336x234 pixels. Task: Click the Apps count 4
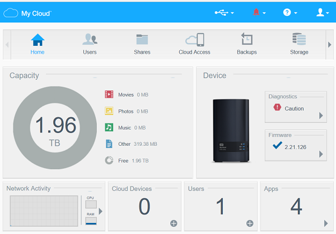pos(296,206)
